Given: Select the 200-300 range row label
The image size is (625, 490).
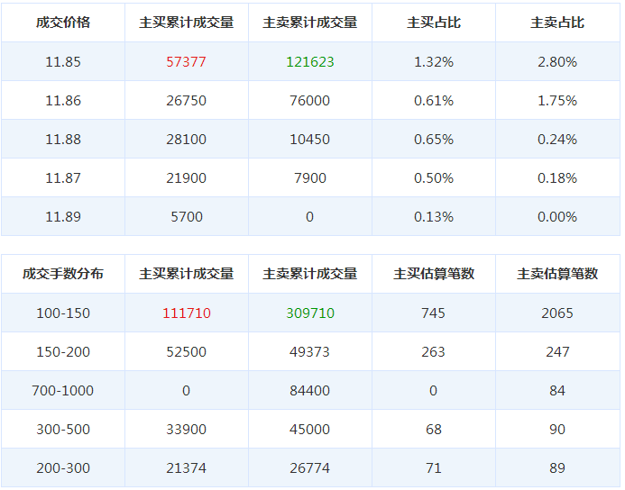Looking at the screenshot, I should coord(63,467).
